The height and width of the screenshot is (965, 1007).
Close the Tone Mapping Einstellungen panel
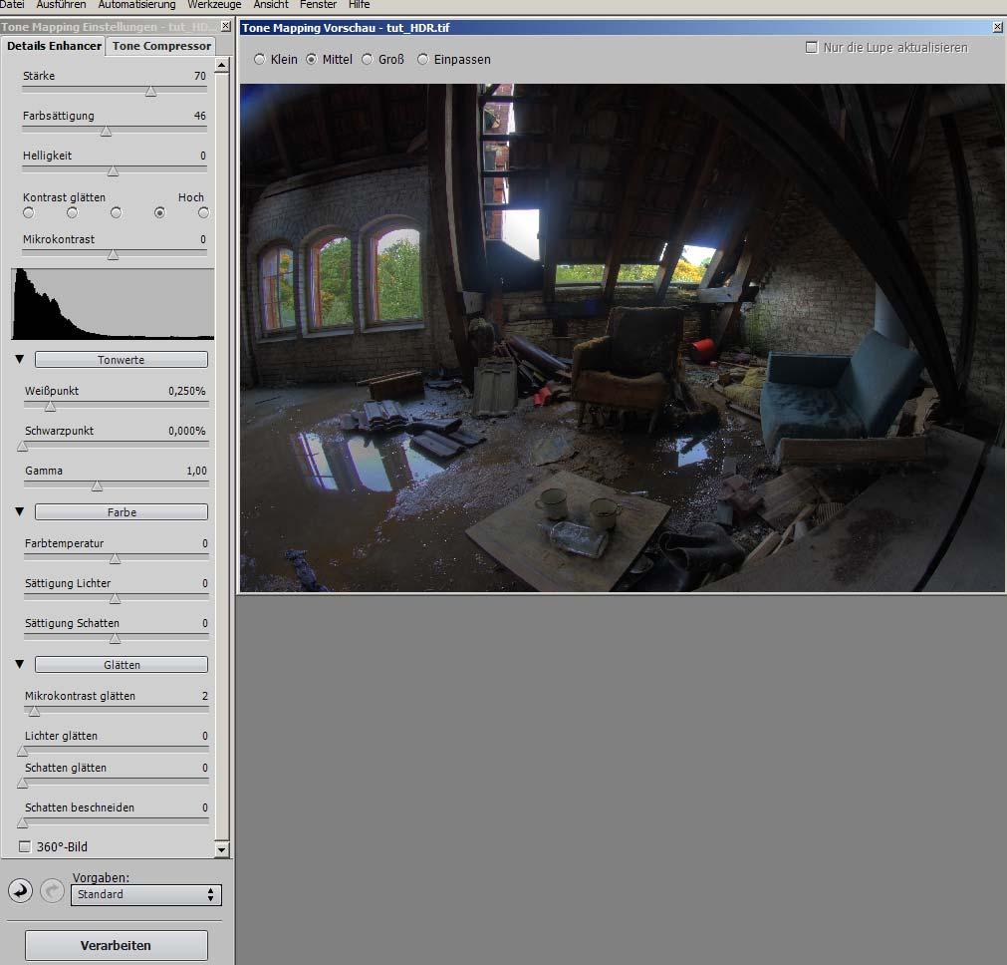tap(225, 27)
